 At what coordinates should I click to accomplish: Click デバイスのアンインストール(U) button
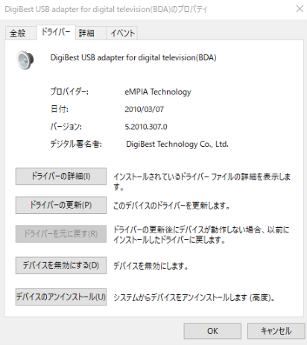point(61,297)
